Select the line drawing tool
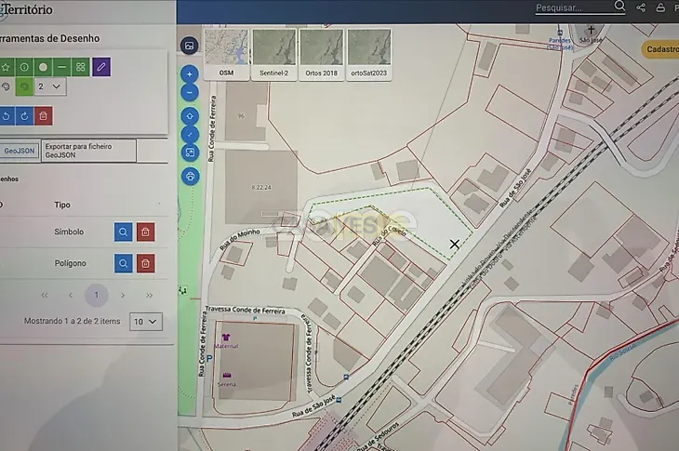 62,67
